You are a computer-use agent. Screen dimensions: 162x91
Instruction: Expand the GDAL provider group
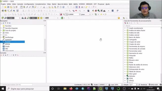tap(125, 78)
